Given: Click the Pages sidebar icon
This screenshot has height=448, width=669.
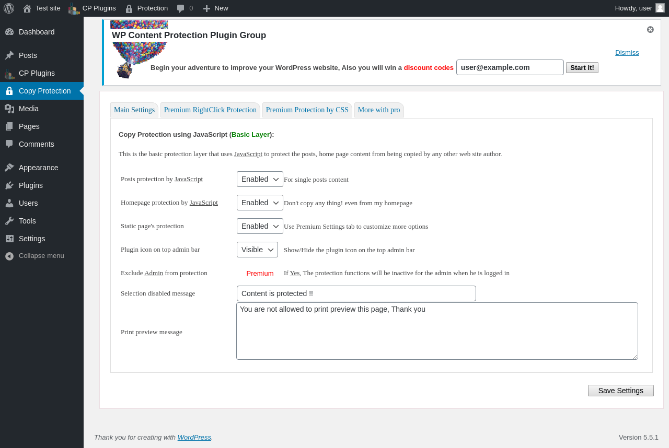Looking at the screenshot, I should [x=9, y=126].
